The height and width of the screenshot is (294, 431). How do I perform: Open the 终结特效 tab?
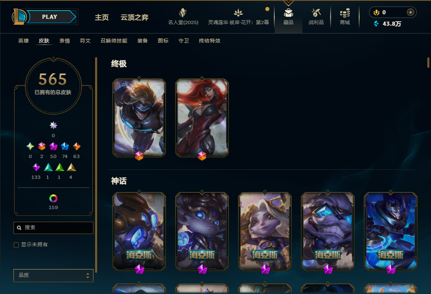(x=210, y=41)
